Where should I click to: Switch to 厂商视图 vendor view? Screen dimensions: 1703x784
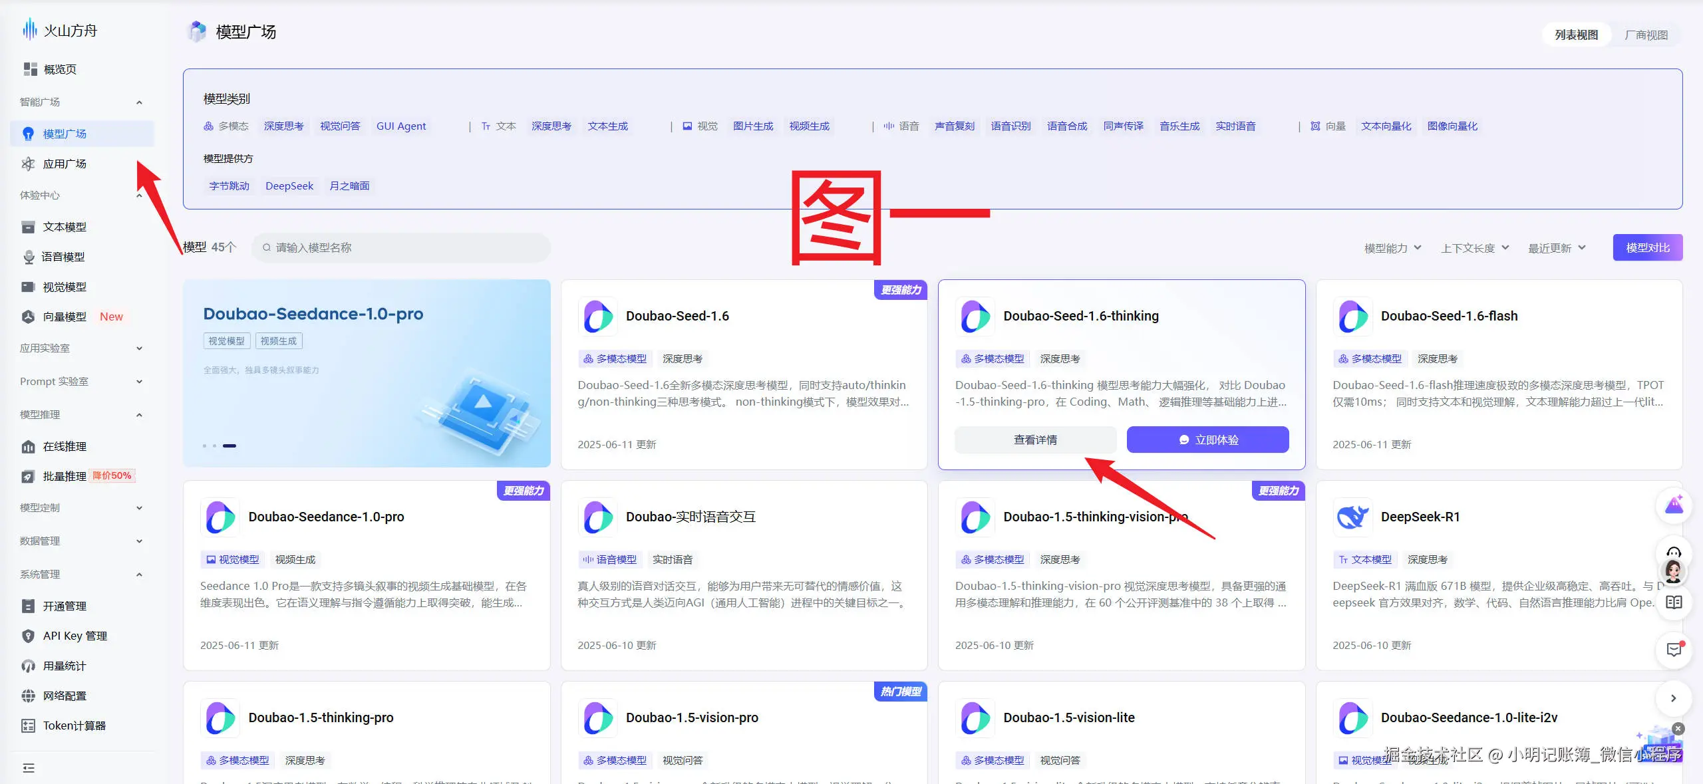pyautogui.click(x=1646, y=35)
